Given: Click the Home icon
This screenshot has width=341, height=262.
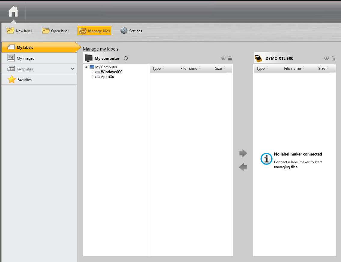Looking at the screenshot, I should [x=13, y=12].
